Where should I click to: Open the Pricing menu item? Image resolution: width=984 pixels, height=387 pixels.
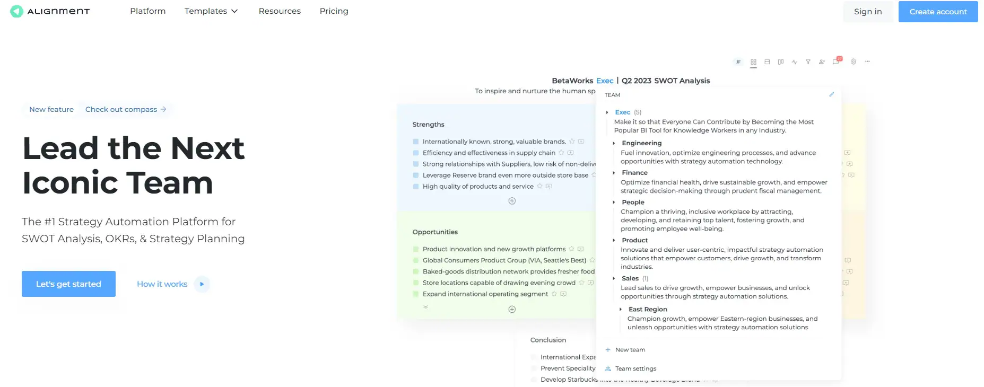[334, 11]
